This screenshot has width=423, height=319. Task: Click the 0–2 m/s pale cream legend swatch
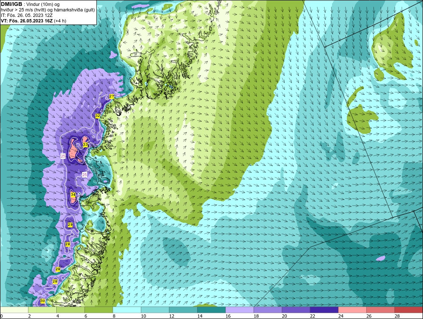coord(14,310)
